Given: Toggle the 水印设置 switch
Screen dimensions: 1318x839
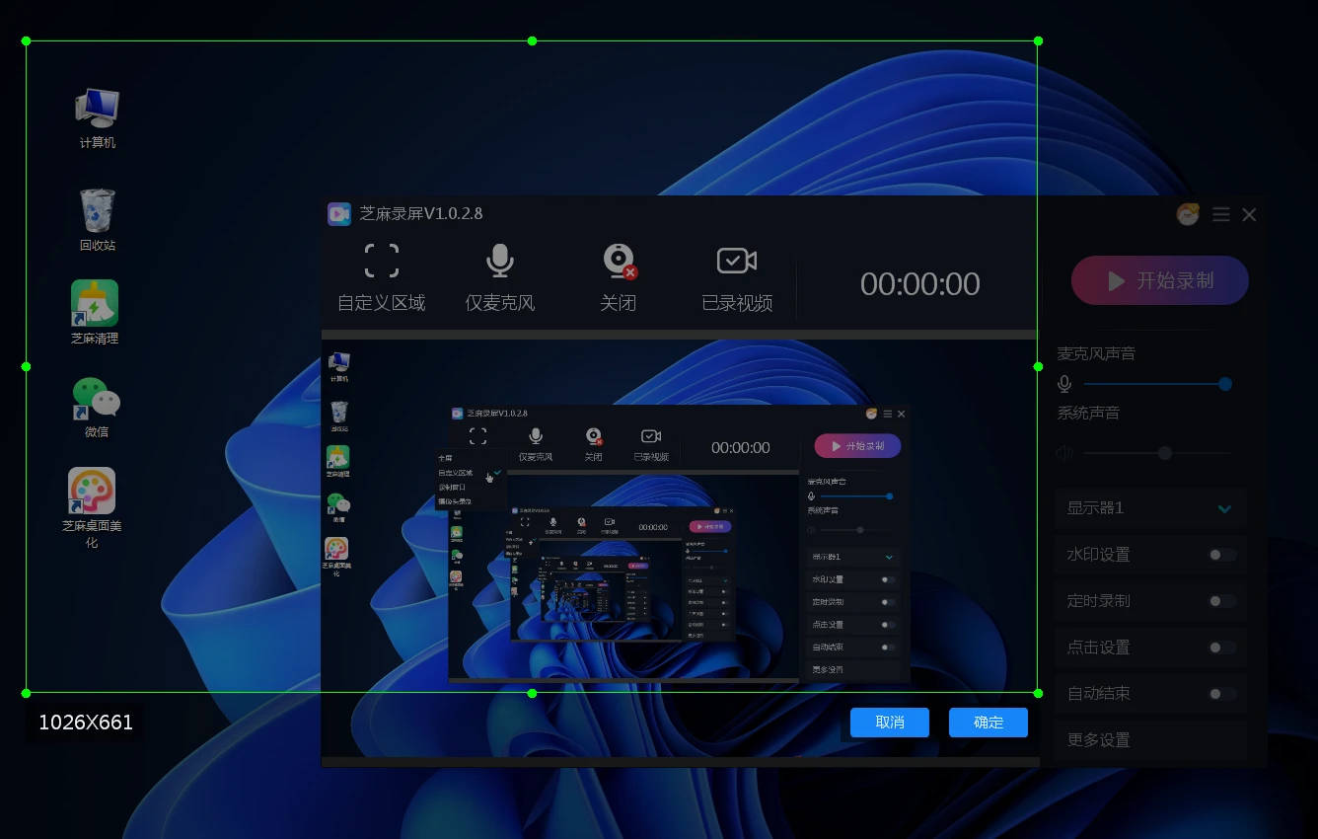Looking at the screenshot, I should click(1222, 555).
